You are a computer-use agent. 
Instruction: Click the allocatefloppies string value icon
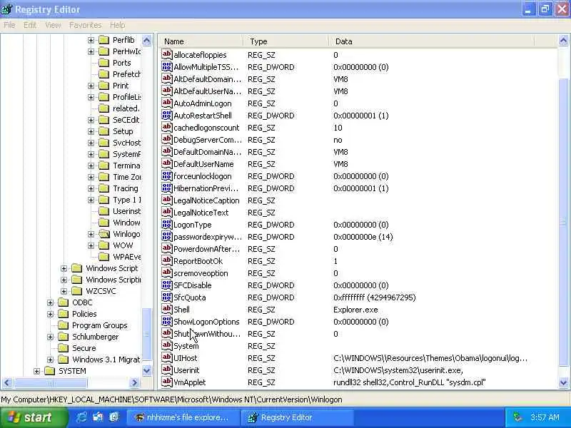coord(167,55)
